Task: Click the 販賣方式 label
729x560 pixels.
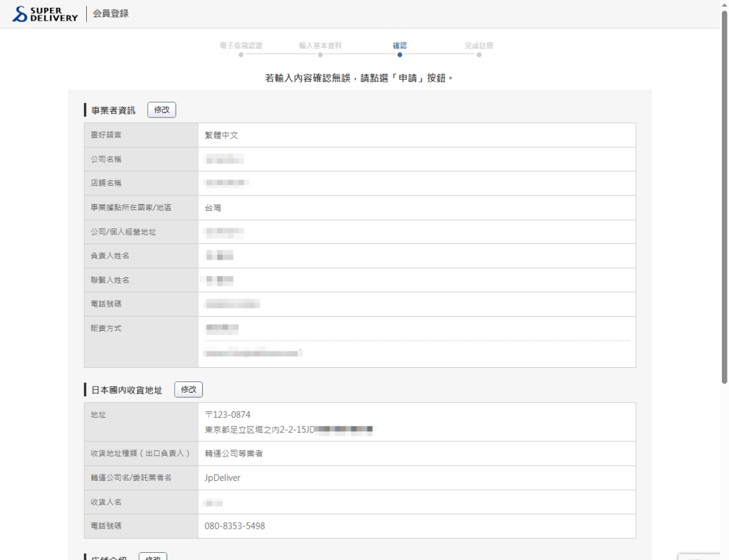Action: click(x=106, y=328)
